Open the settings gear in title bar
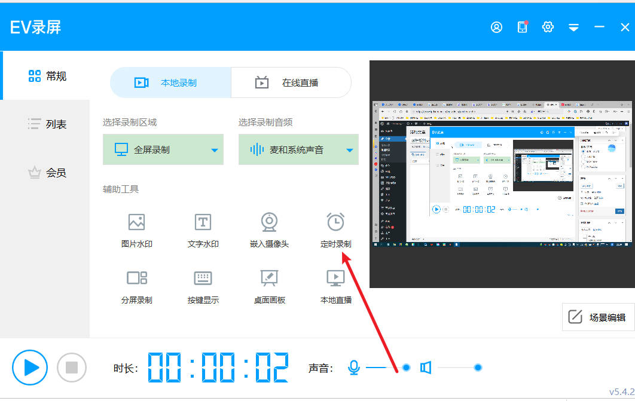 [547, 27]
